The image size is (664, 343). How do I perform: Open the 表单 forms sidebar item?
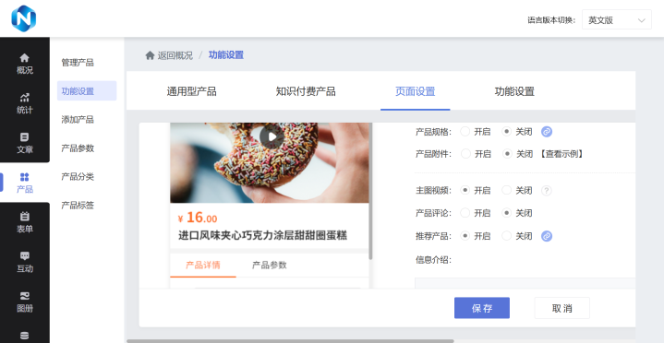point(25,222)
